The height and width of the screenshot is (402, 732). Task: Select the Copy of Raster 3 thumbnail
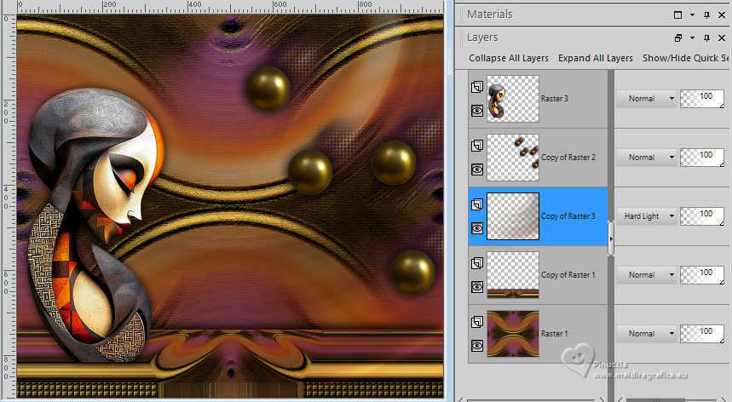pyautogui.click(x=513, y=216)
